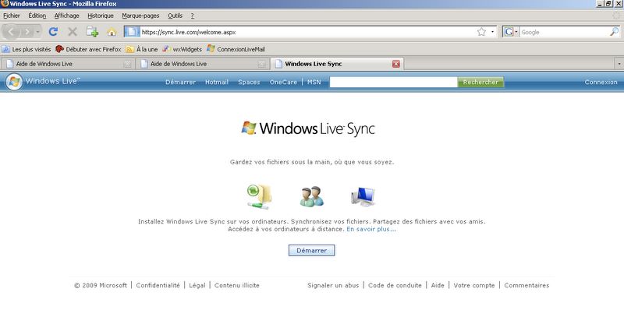Screen dimensions: 624x317
Task: Reload the page with the refresh icon
Action: pyautogui.click(x=53, y=32)
